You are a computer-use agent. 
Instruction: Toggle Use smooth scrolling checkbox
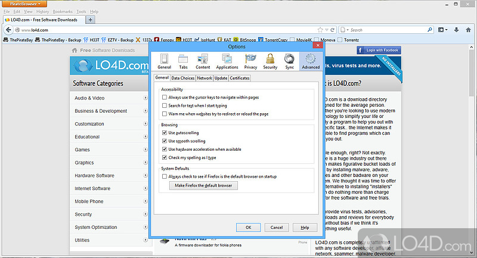click(165, 141)
